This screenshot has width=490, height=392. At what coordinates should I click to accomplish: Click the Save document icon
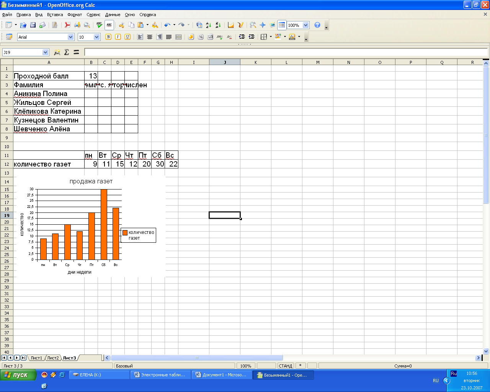33,25
